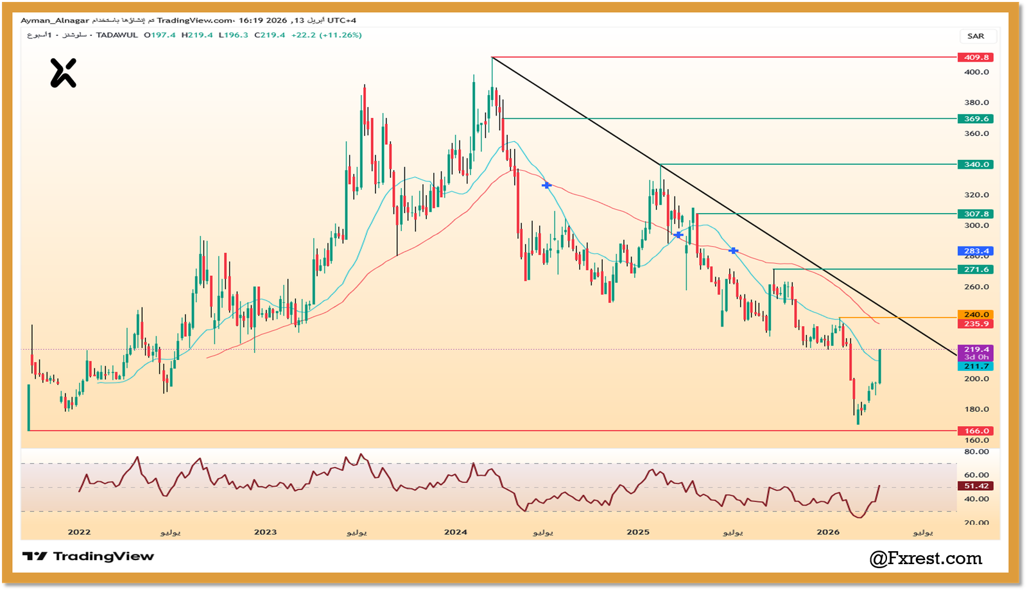Click the 2024 label on time axis
Image resolution: width=1027 pixels, height=591 pixels.
click(456, 532)
